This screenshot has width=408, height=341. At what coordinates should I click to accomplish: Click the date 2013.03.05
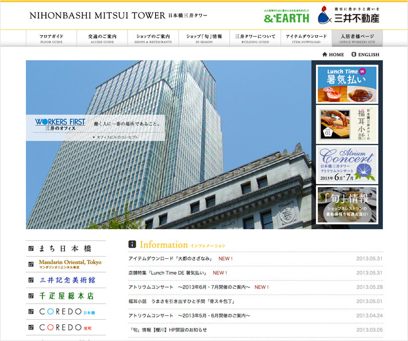pos(369,330)
